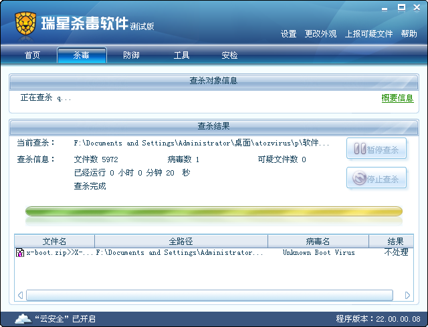428x327 pixels.
Task: Minimize the antivirus window
Action: click(x=385, y=9)
